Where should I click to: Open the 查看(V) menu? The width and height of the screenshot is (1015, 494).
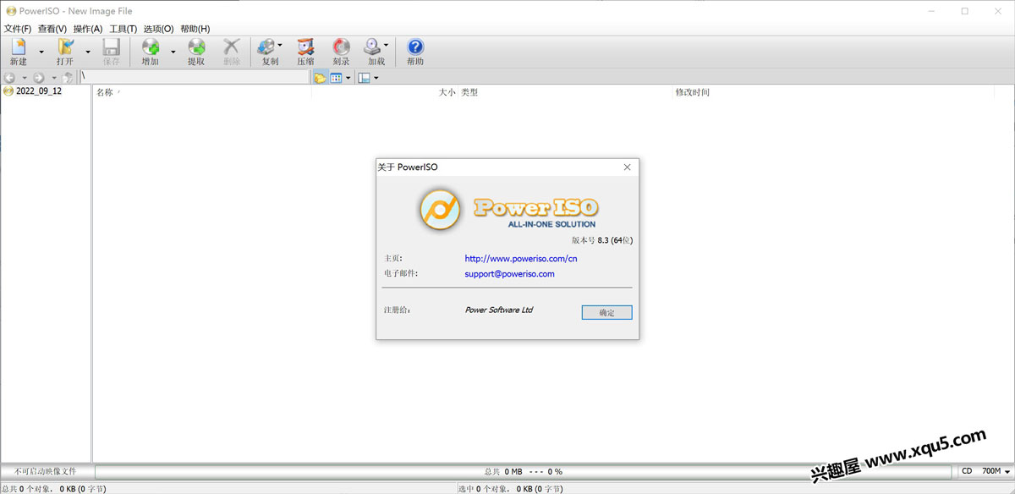[x=52, y=29]
